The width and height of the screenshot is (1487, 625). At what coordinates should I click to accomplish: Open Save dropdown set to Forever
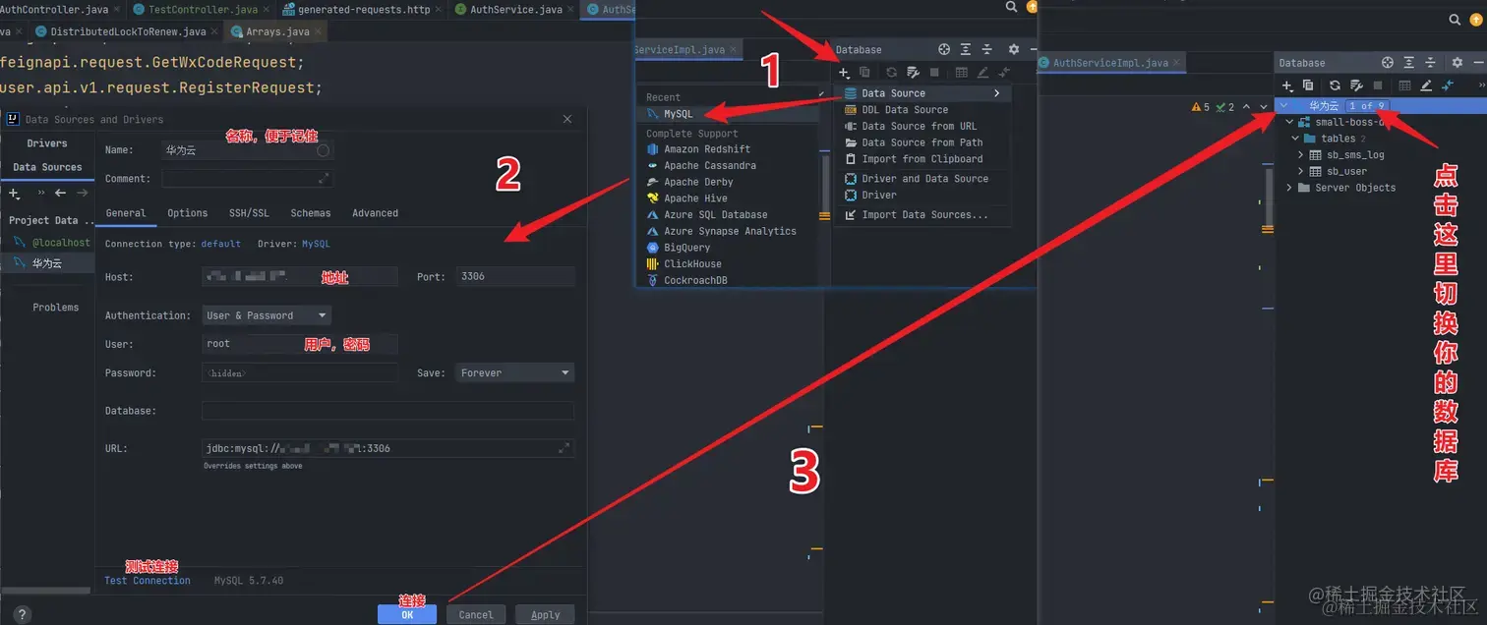(x=514, y=372)
